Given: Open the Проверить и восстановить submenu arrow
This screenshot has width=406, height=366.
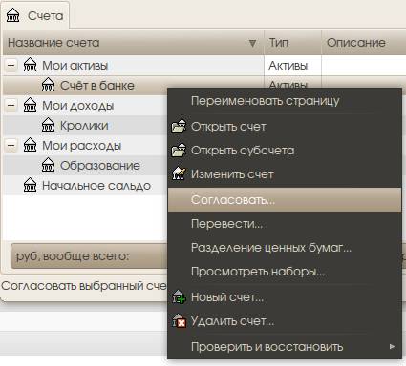Looking at the screenshot, I should (393, 346).
